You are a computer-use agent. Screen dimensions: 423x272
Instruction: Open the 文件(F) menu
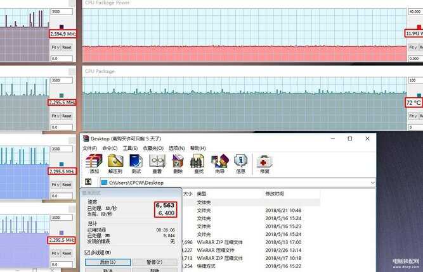tap(89, 148)
